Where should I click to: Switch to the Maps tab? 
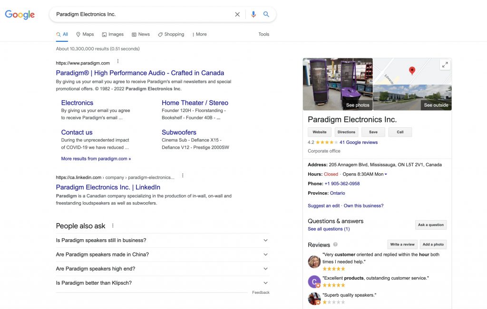85,34
